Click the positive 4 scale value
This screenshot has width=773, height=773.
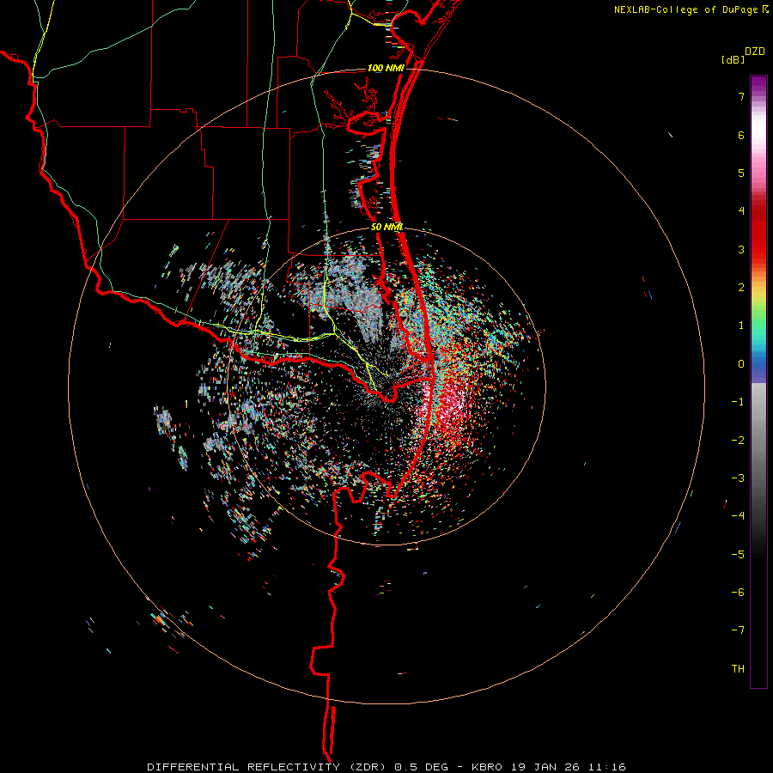click(x=741, y=211)
